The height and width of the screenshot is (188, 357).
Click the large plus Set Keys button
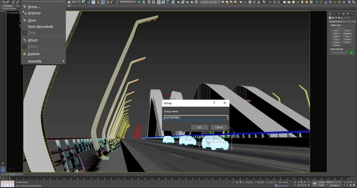tap(315, 183)
